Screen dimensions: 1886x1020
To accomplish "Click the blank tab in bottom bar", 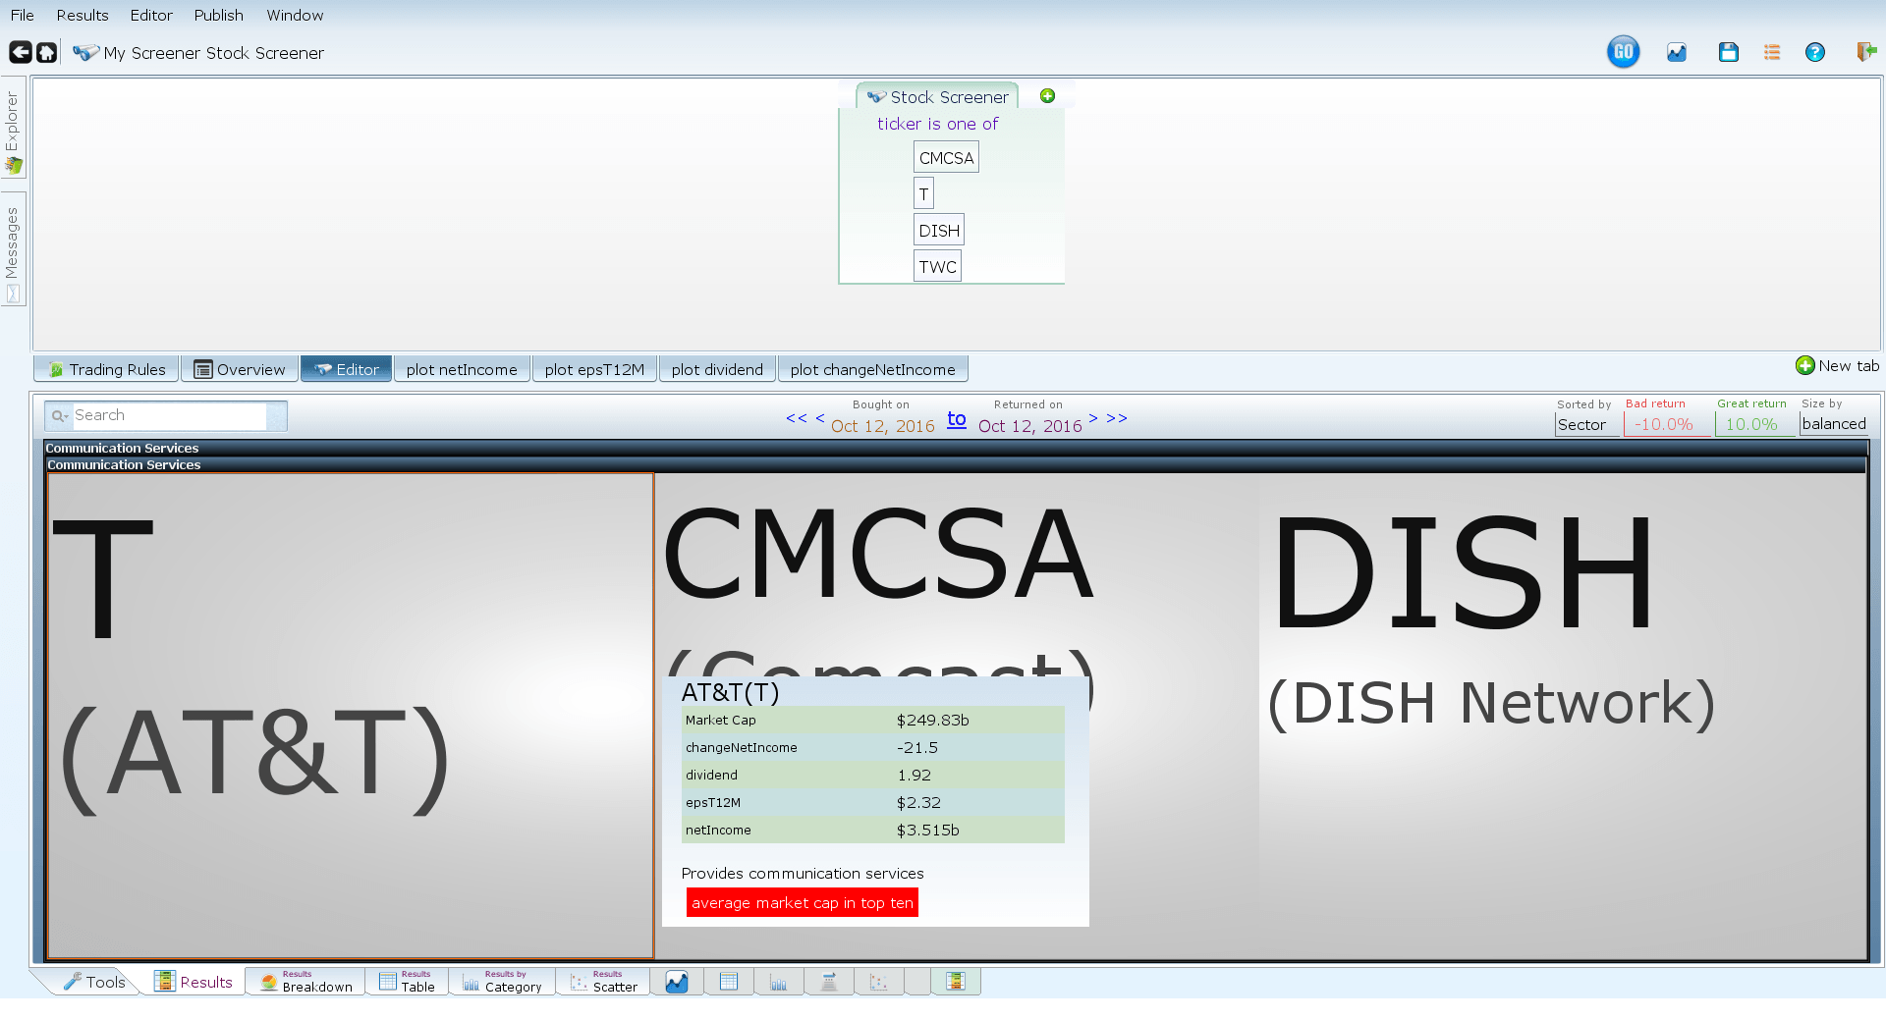I will (x=917, y=982).
